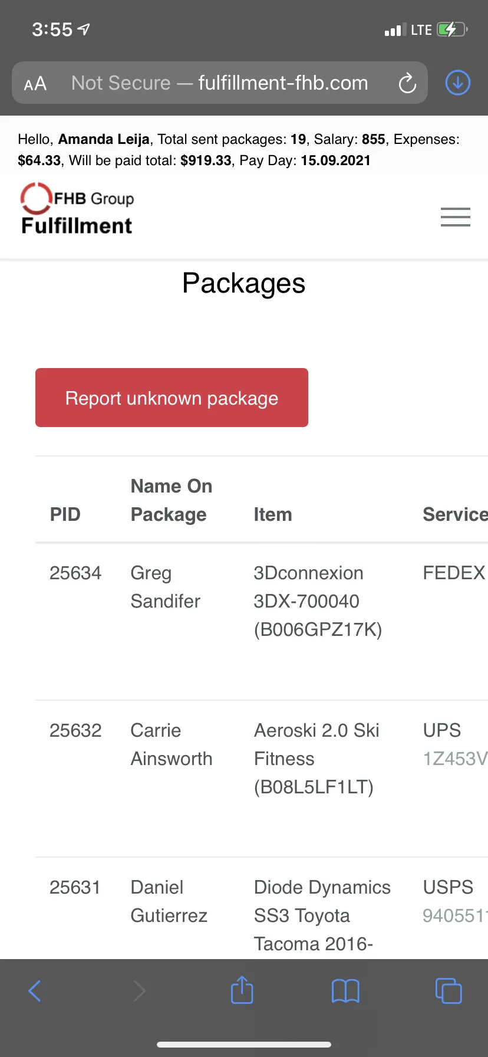
Task: Tap the fulfillment-fhb.com address bar
Action: [x=219, y=83]
